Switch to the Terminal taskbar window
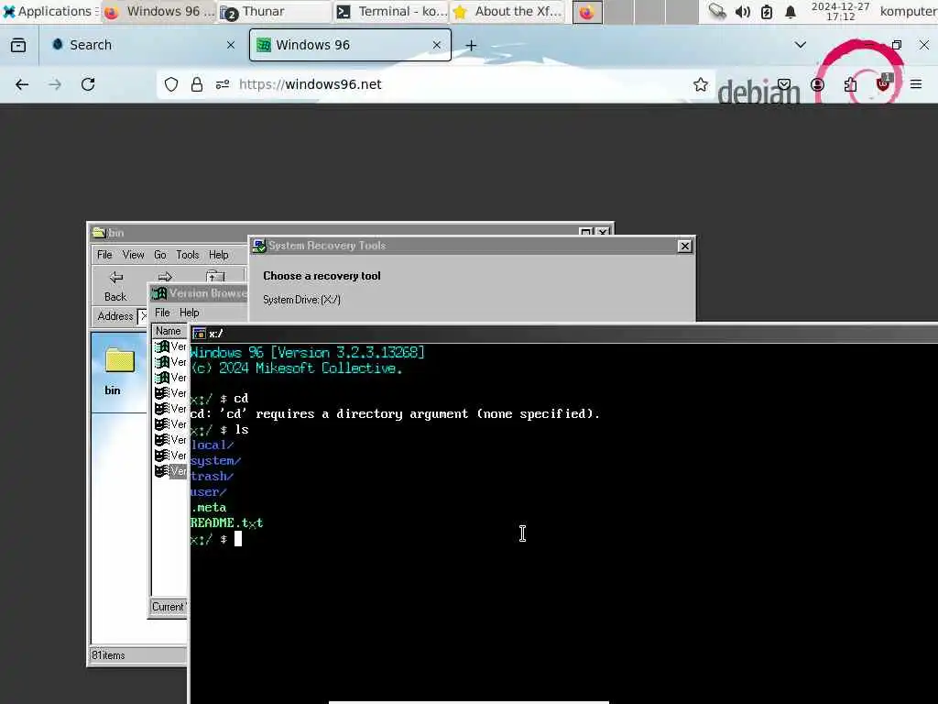Image resolution: width=938 pixels, height=704 pixels. coord(391,11)
